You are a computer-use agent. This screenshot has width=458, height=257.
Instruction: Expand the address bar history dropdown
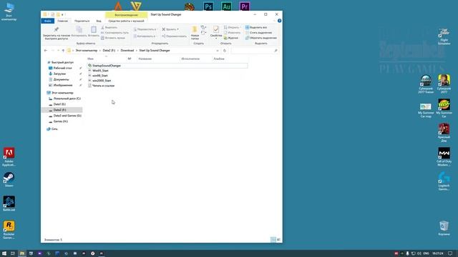pos(218,51)
